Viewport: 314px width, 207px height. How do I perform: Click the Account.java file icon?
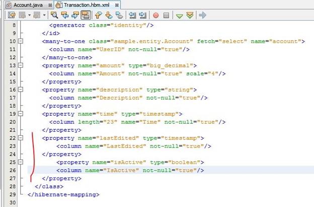(8, 5)
